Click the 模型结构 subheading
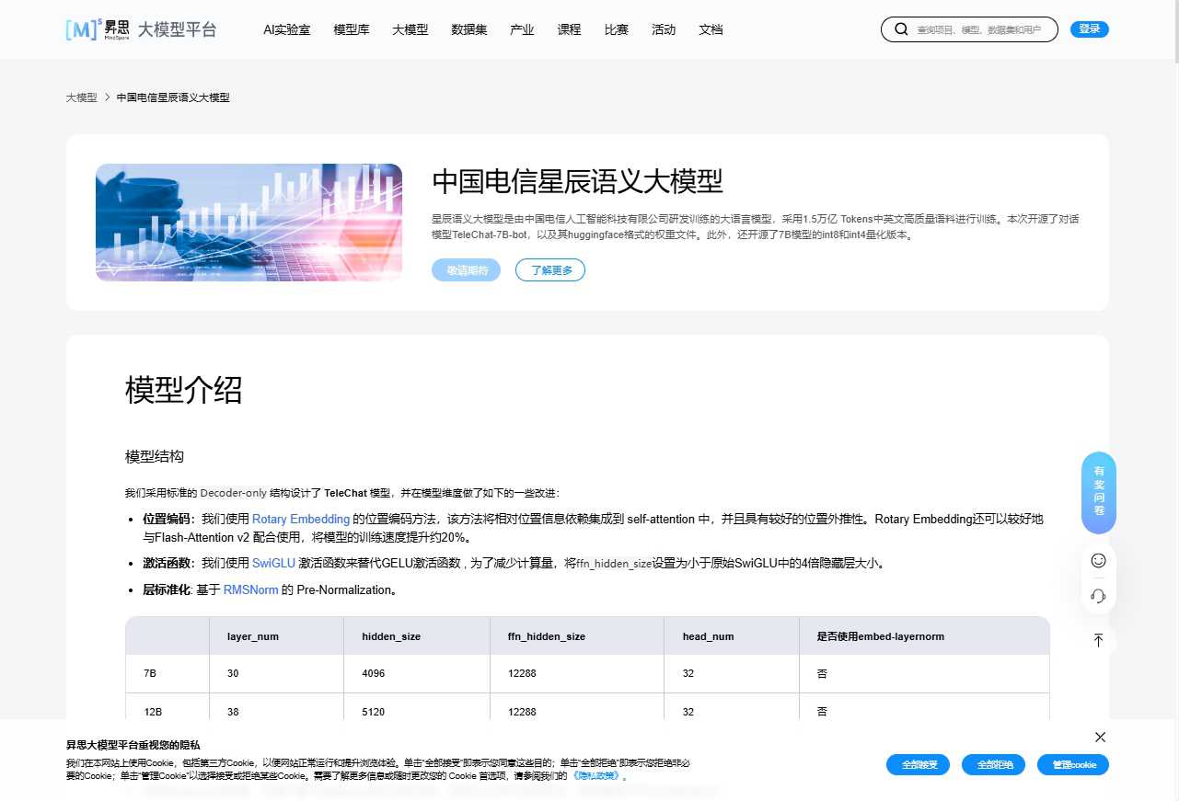This screenshot has width=1179, height=801. [155, 457]
